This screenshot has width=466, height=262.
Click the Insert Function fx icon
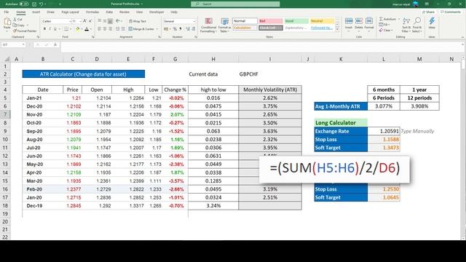(x=55, y=44)
